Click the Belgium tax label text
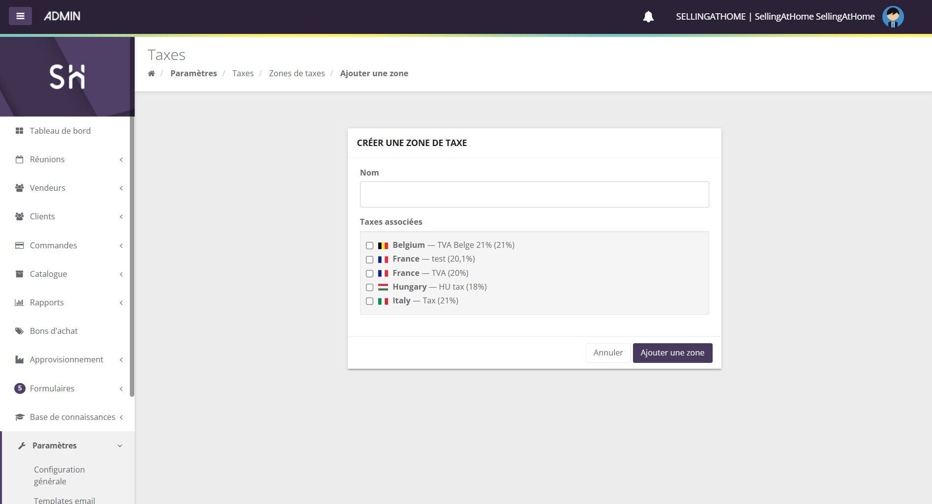This screenshot has height=504, width=932. [453, 245]
